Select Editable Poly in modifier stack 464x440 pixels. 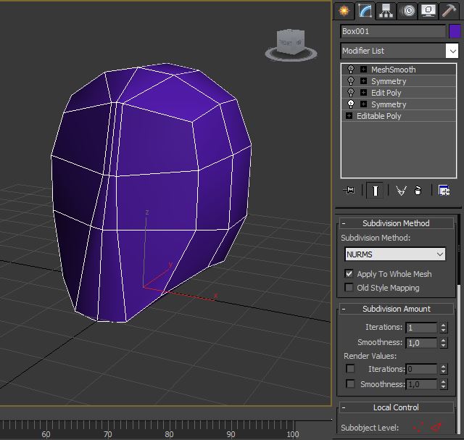[378, 116]
